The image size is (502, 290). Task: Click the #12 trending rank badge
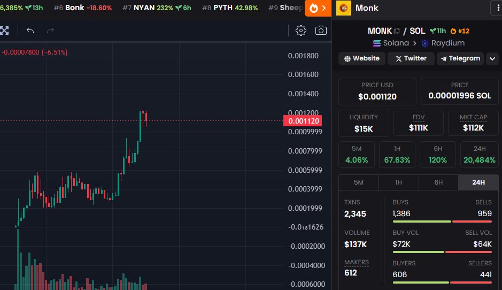point(460,31)
